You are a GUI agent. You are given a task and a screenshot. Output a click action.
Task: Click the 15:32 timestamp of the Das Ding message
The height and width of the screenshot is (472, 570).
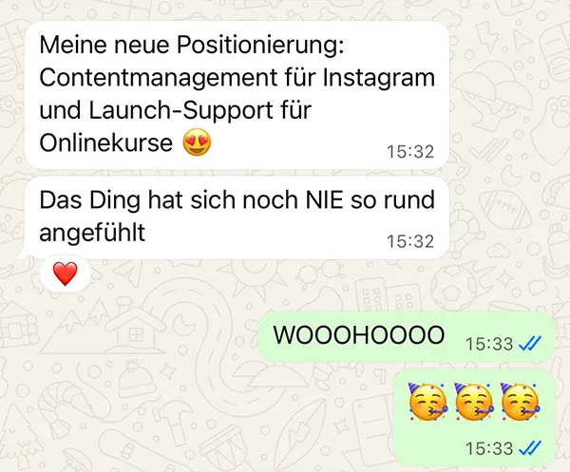pos(410,241)
